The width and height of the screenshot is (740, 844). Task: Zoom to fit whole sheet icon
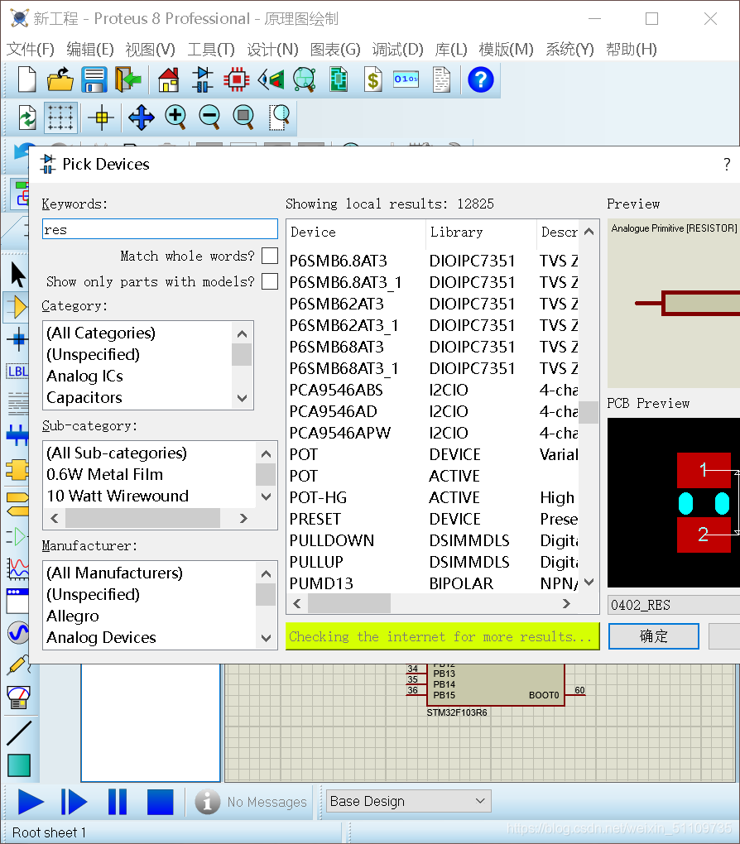point(243,117)
